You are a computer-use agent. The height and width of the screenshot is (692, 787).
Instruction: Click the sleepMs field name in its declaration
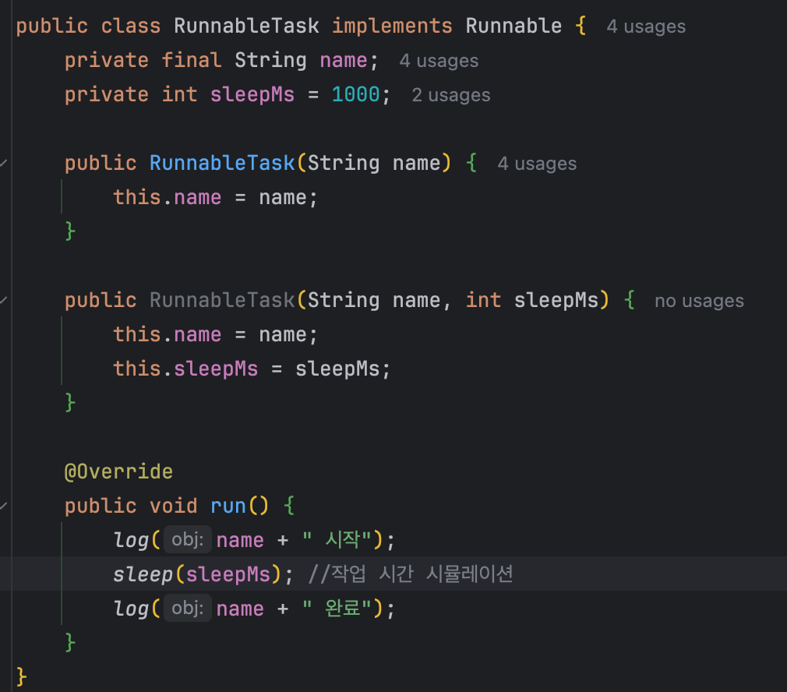[252, 95]
